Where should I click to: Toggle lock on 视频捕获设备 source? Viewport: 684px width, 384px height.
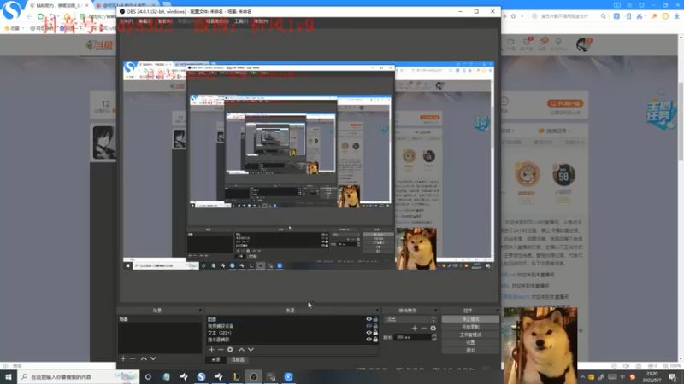click(375, 326)
